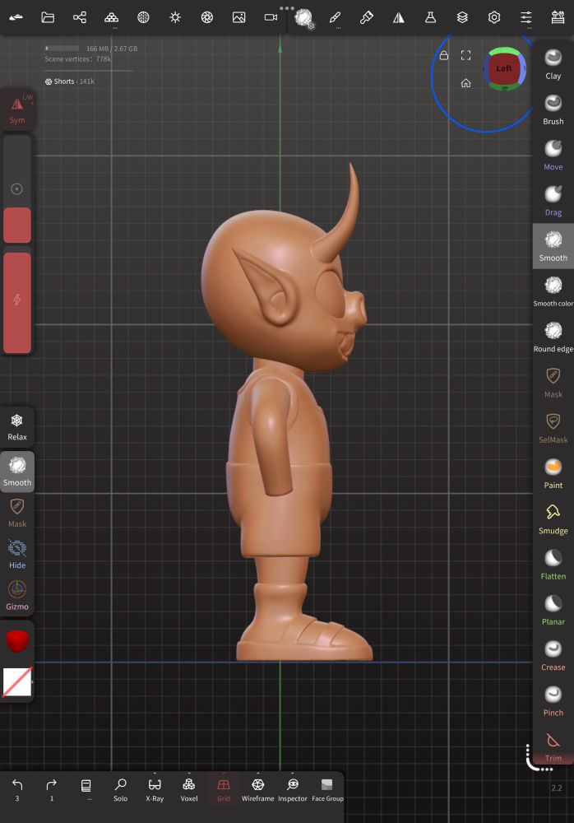Undo the last action
574x823 pixels.
point(17,789)
